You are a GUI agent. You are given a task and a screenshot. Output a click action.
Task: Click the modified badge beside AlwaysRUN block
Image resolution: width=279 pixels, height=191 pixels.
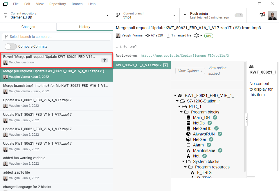(x=220, y=134)
